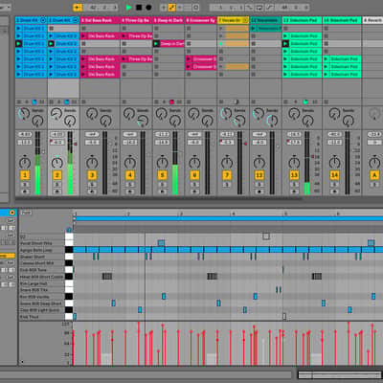The width and height of the screenshot is (383, 383).
Task: Launch first Three Op Ba clip
Action: 124,36
